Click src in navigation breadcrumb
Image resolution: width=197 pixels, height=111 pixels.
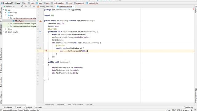(x=24, y=3)
